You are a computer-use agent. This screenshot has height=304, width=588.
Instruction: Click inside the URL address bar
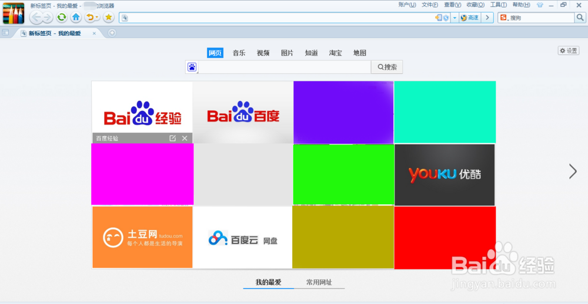coord(278,18)
